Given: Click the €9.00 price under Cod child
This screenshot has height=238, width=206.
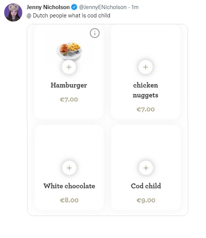Looking at the screenshot, I should (x=146, y=200).
